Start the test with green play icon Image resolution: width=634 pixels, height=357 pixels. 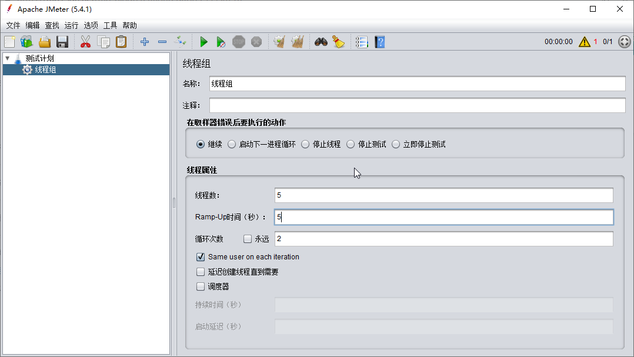click(203, 42)
